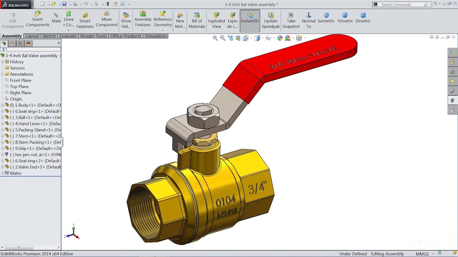Switch to the Simulation tab
Viewport: 458px width, 257px height.
click(x=155, y=36)
